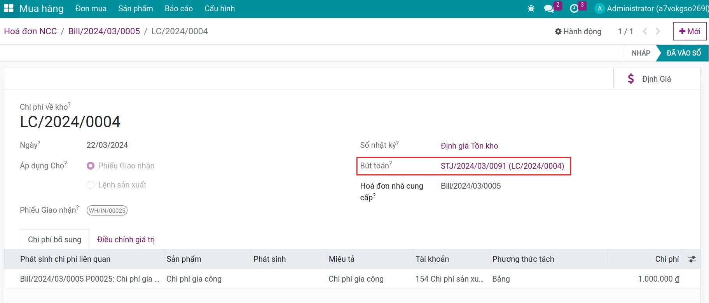
Task: Click the Mua hàng app title
Action: (x=42, y=9)
